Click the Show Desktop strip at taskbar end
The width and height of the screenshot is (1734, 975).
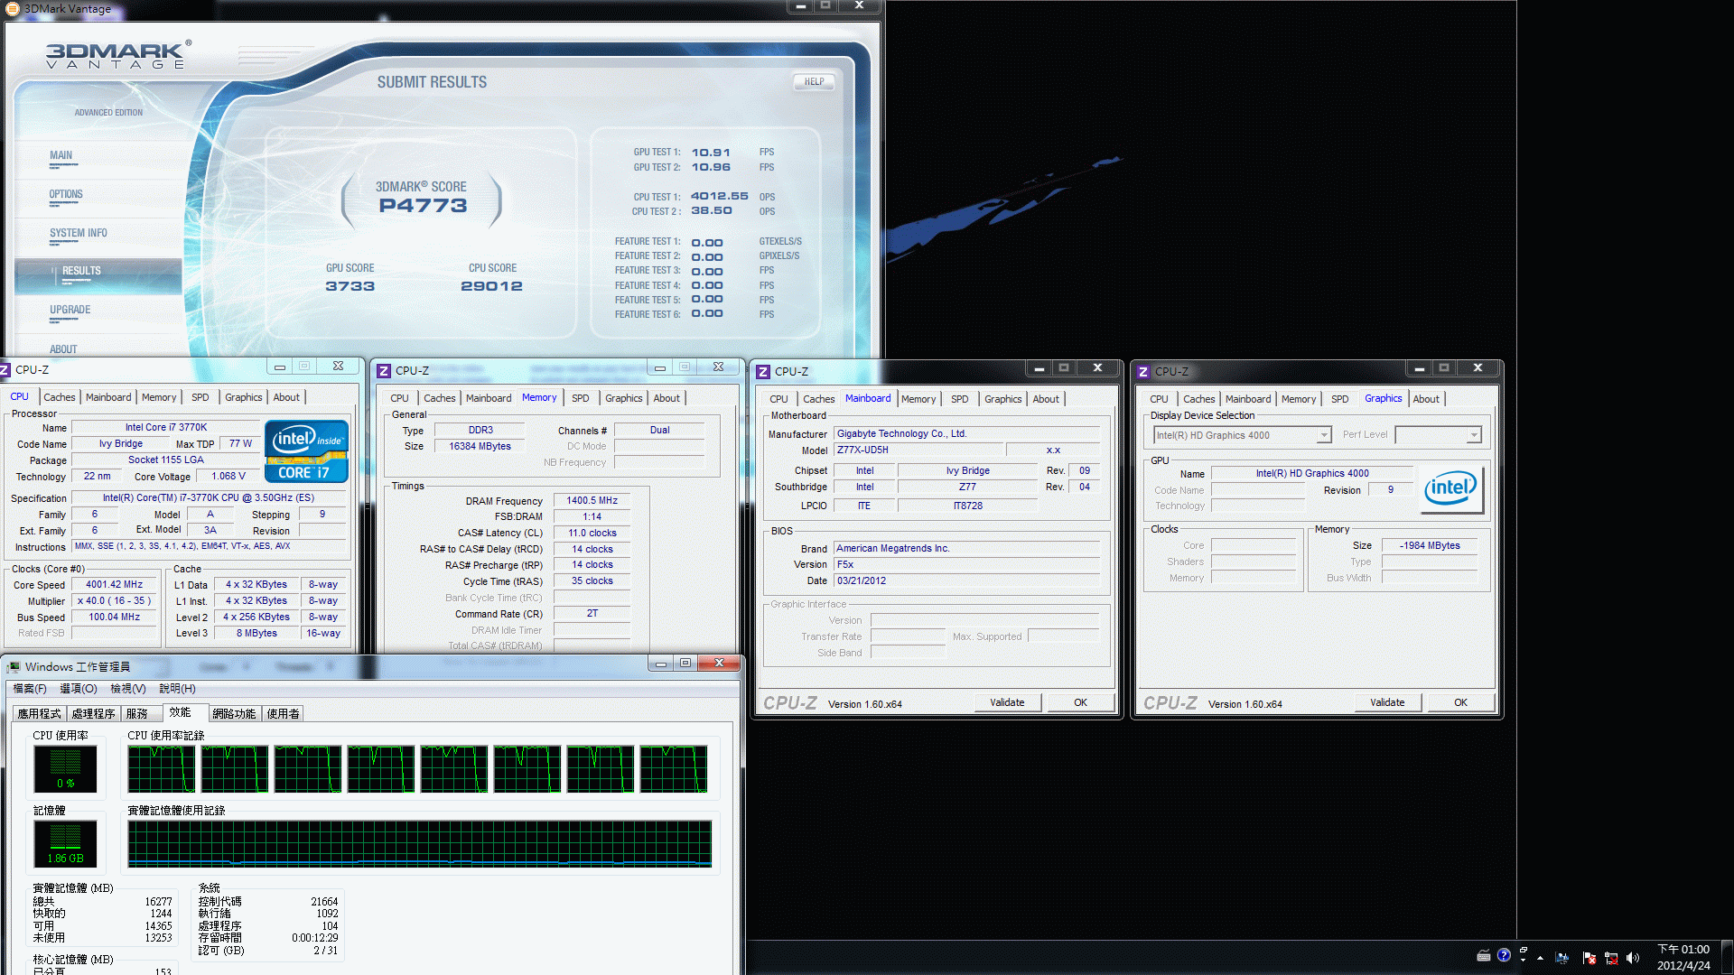pyautogui.click(x=1727, y=957)
